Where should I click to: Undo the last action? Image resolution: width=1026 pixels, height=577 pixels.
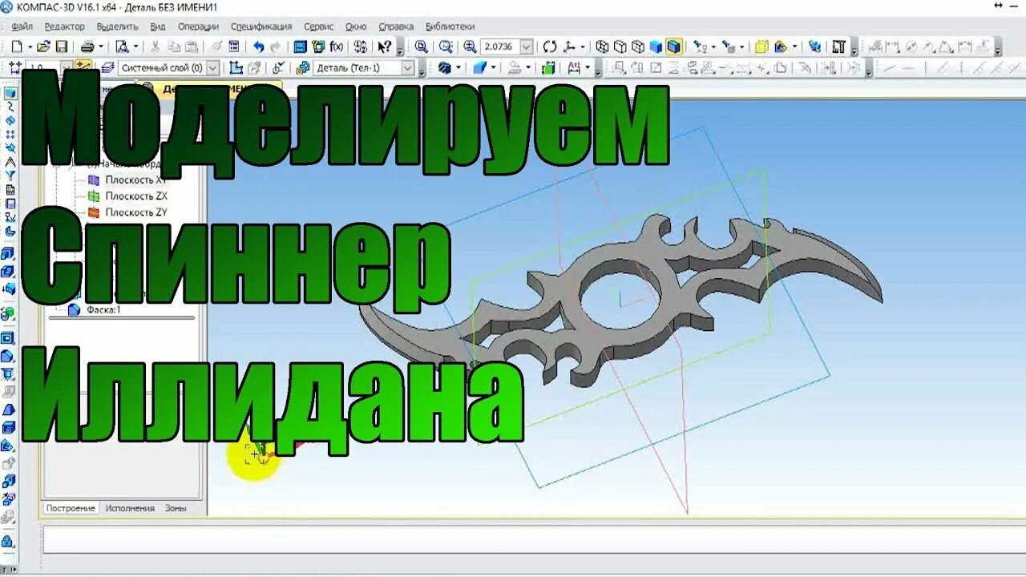(x=258, y=46)
